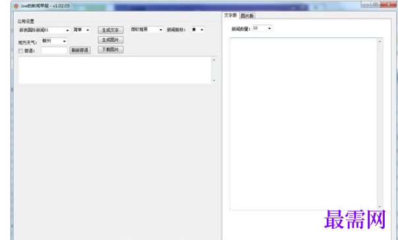The width and height of the screenshot is (398, 240).
Task: Open the 微软雅黑 font dropdown
Action: [x=147, y=30]
